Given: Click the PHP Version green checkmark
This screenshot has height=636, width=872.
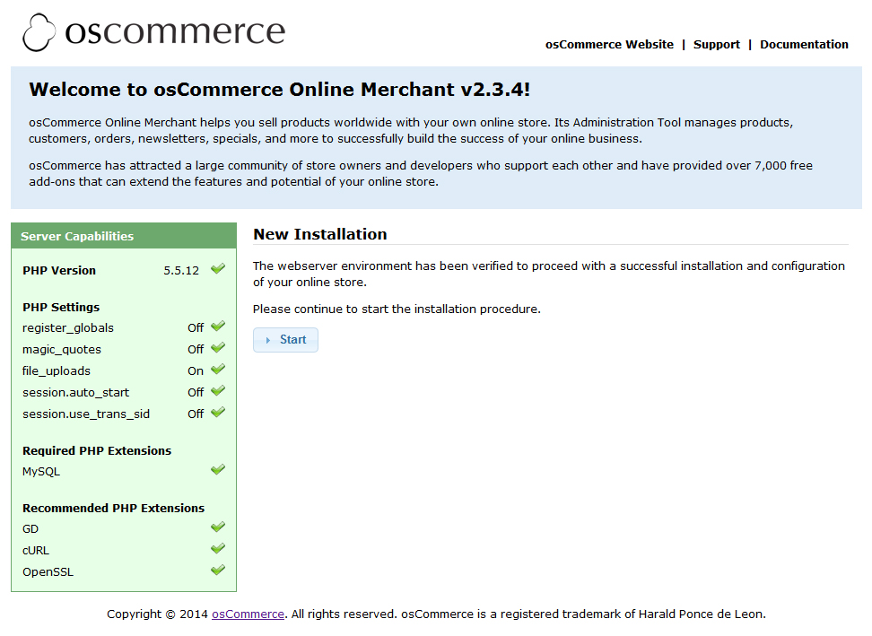Looking at the screenshot, I should [x=218, y=269].
